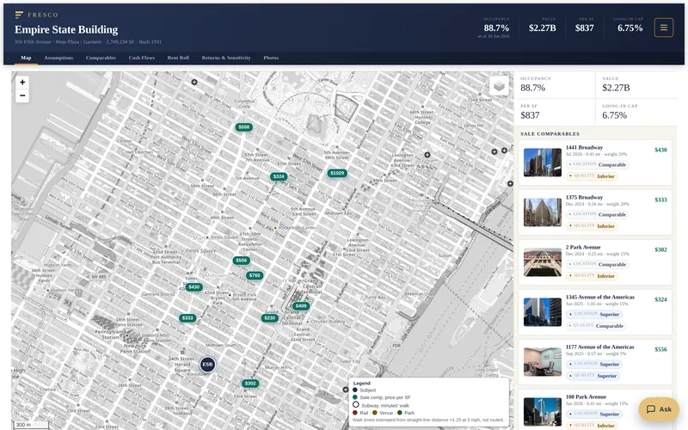688x430 pixels.
Task: Switch to the Photos tab
Action: coord(271,58)
